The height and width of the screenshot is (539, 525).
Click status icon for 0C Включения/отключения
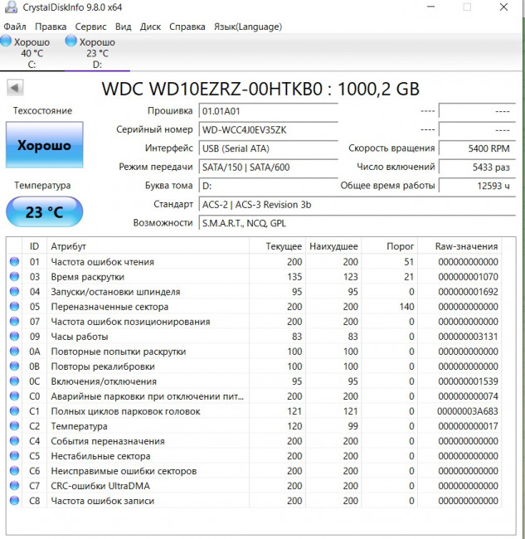coord(14,381)
